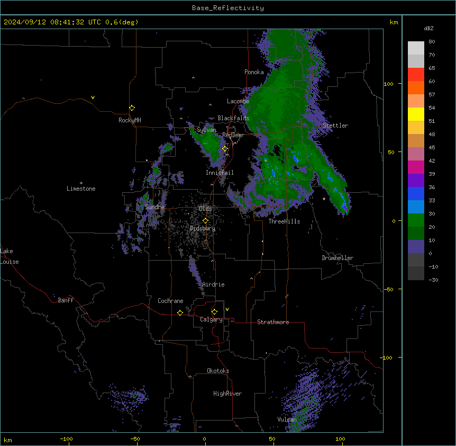Select the purple 10 dBZ legend swatch

(x=416, y=247)
